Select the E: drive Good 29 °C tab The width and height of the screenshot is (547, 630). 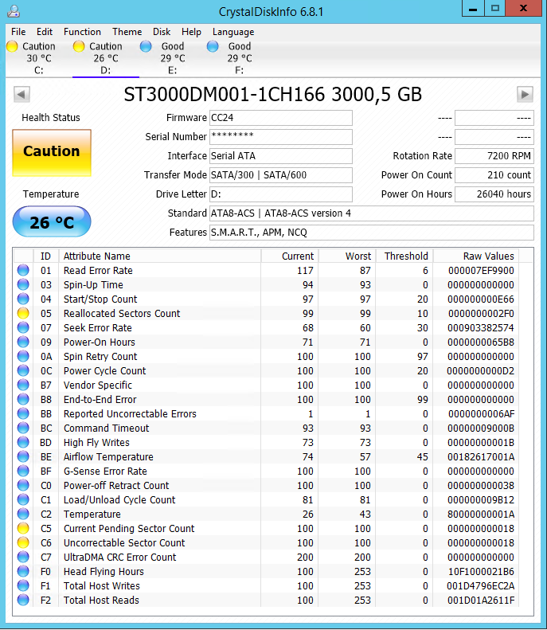[x=173, y=58]
